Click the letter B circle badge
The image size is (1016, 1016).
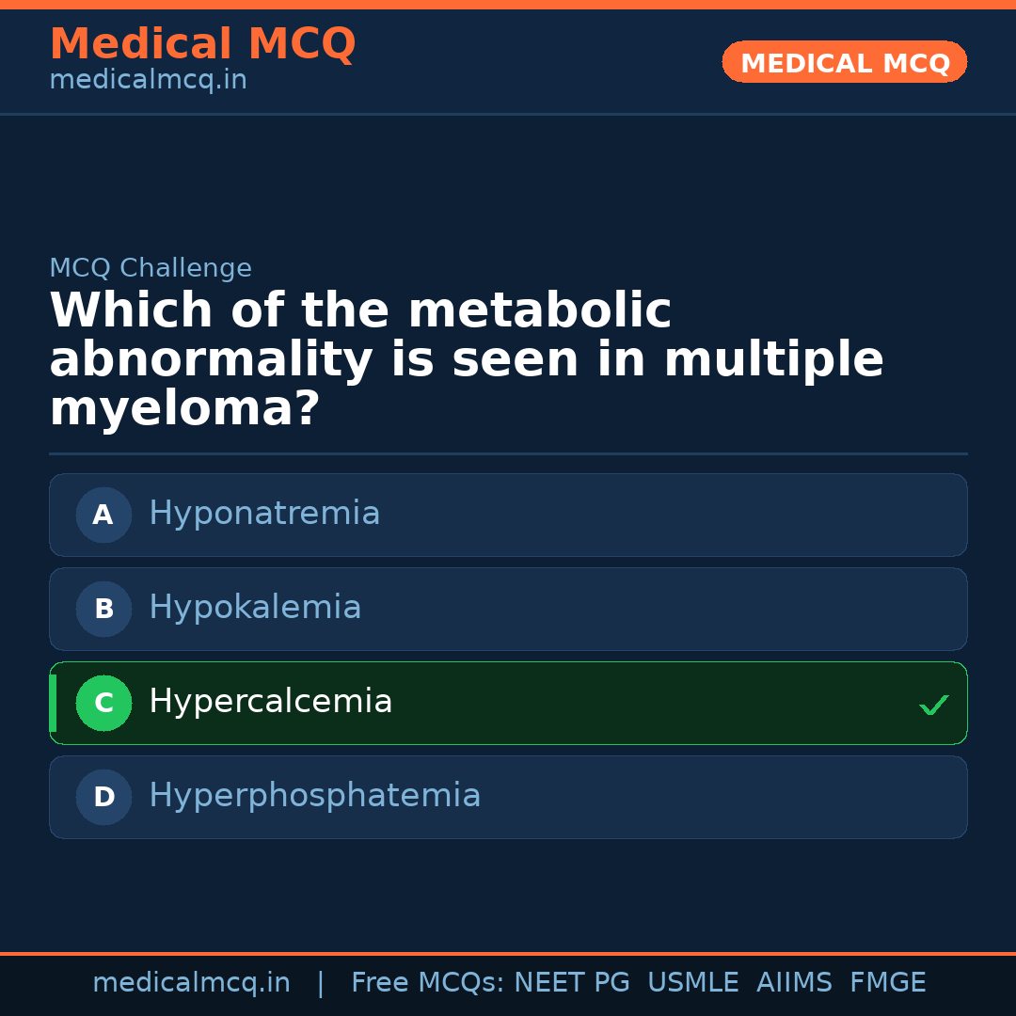[x=103, y=609]
